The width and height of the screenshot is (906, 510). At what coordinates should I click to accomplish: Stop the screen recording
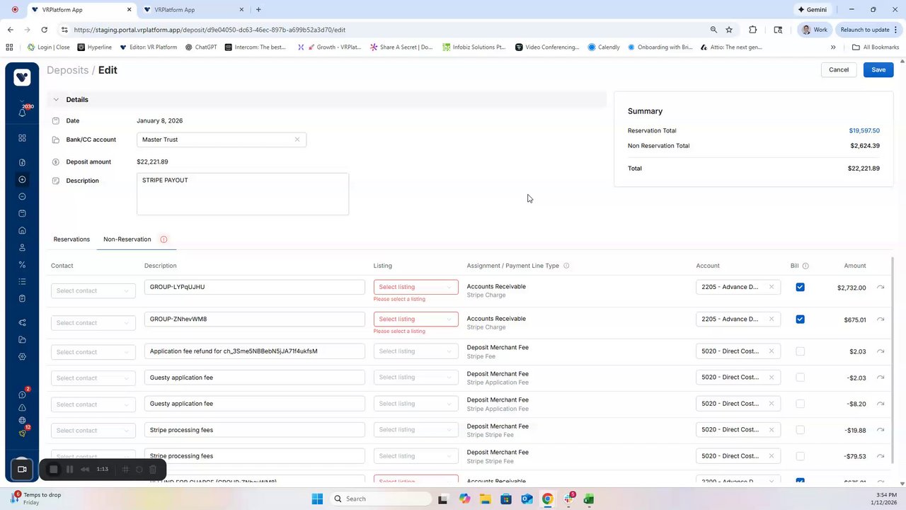[x=53, y=469]
